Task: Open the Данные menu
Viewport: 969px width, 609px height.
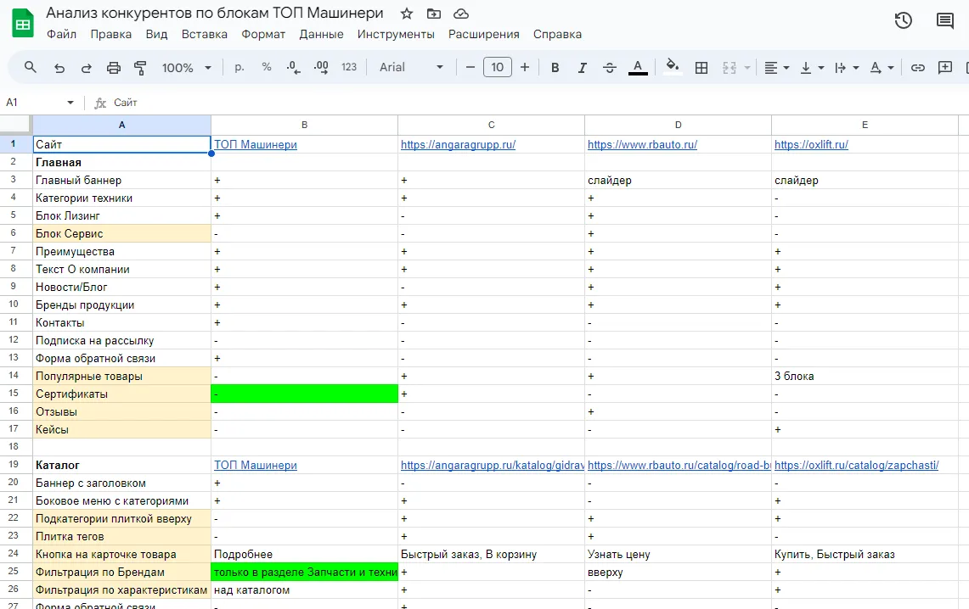Action: (x=321, y=34)
